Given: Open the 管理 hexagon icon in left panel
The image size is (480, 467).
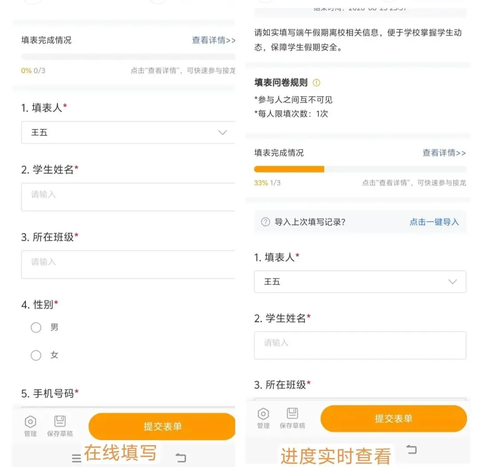Looking at the screenshot, I should click(30, 422).
